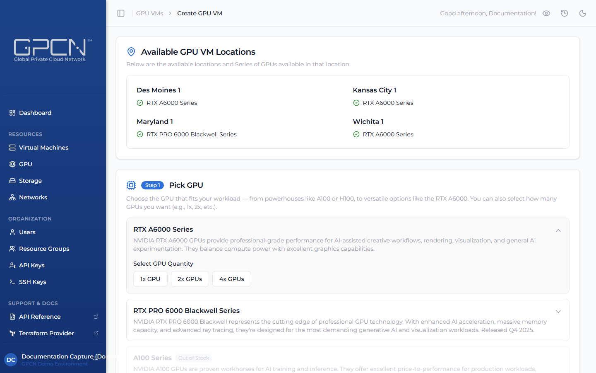Click the A100 Series heading
Image resolution: width=596 pixels, height=373 pixels.
[x=152, y=358]
